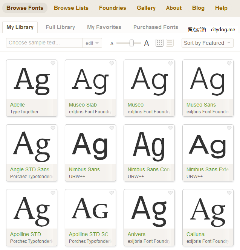Open the Browse Fonts menu
The width and height of the screenshot is (240, 250).
coord(25,8)
